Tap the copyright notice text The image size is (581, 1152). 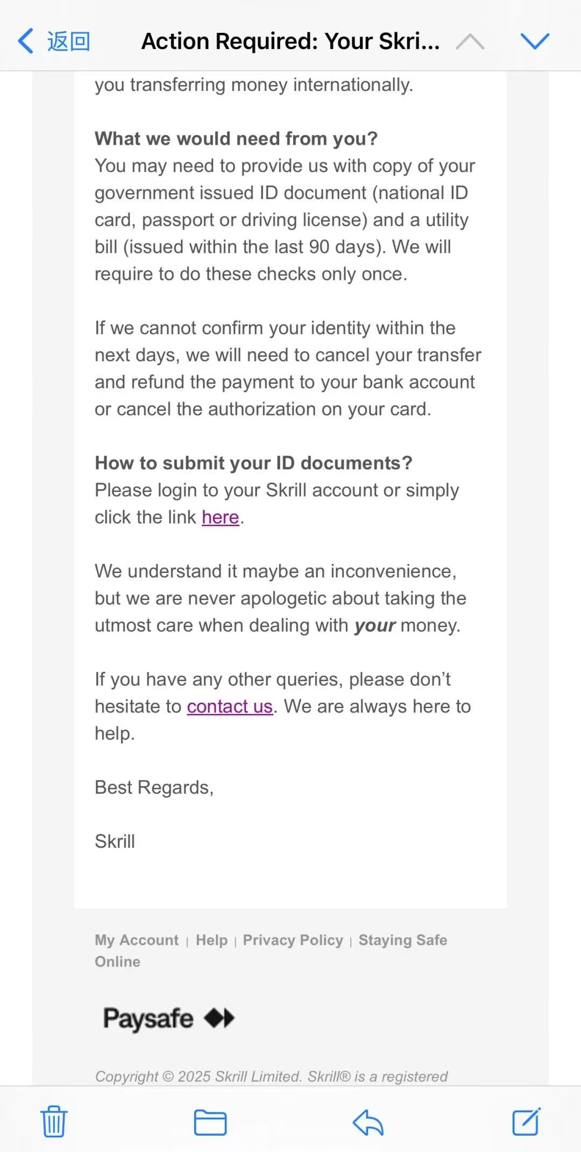[x=271, y=1076]
